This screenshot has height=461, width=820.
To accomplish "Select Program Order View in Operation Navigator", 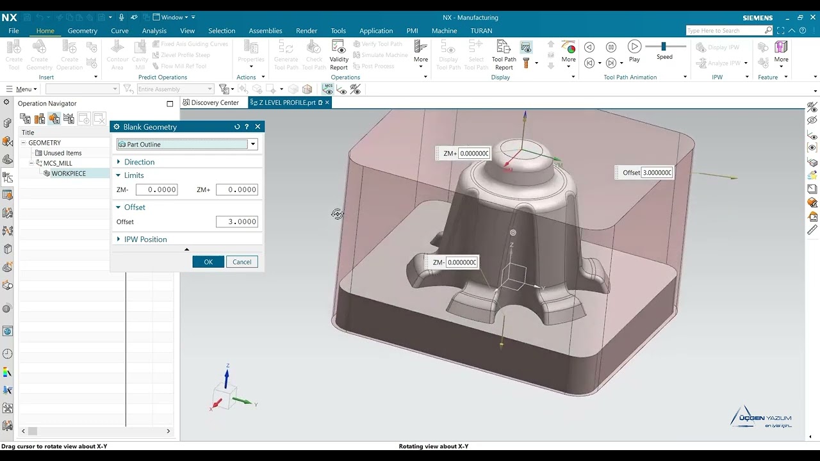I will click(26, 118).
